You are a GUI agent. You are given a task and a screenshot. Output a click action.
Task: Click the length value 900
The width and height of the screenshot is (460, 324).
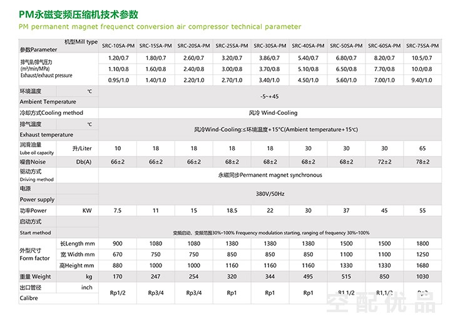[x=118, y=243]
